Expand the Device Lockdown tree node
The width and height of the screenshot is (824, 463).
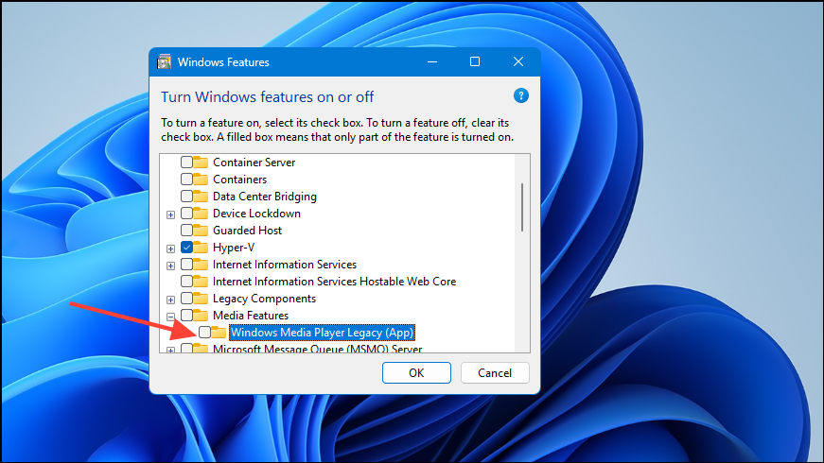click(171, 214)
